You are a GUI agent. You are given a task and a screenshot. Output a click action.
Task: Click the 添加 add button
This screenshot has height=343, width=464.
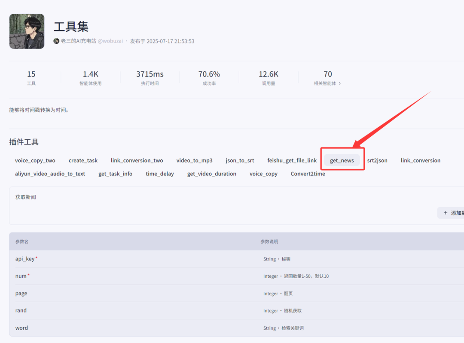[x=451, y=213]
